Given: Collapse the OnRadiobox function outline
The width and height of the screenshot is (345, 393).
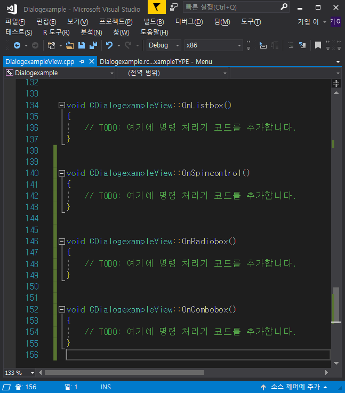Looking at the screenshot, I should click(x=62, y=242).
